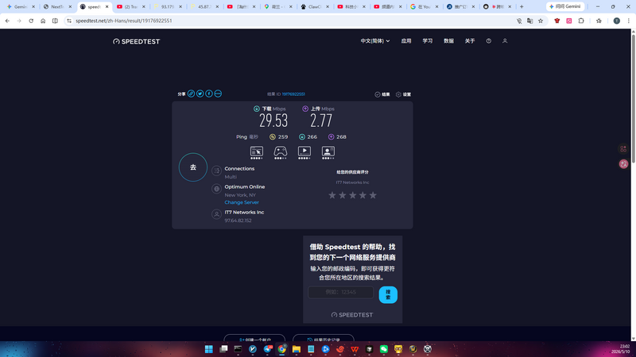Open browser extensions puzzle icon
This screenshot has width=636, height=357.
pos(581,21)
